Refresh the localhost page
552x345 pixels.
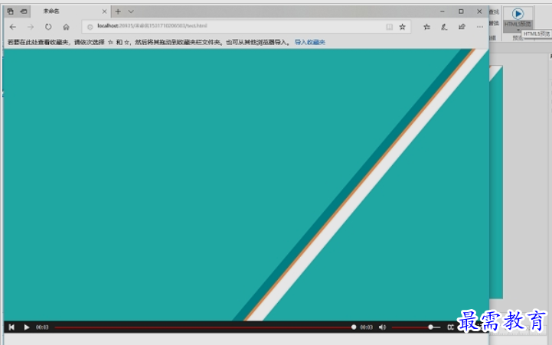coord(48,27)
